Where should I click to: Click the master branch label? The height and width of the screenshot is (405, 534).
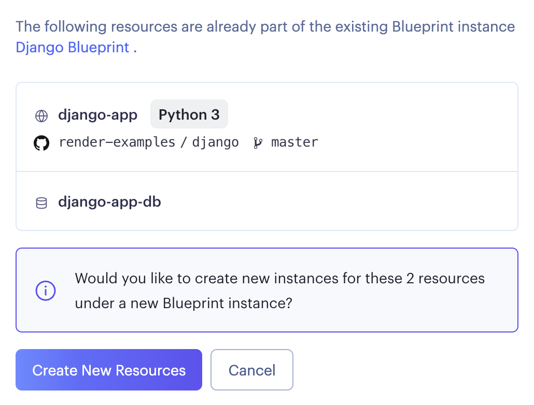click(x=294, y=142)
